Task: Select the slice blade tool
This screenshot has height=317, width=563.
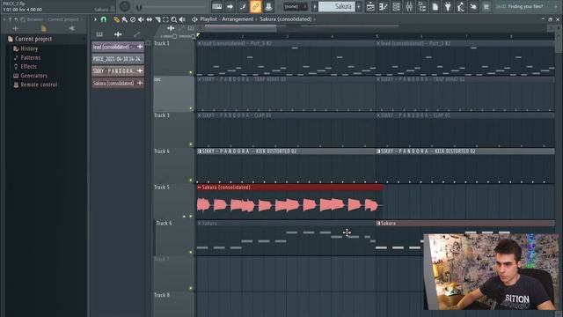Action: tap(157, 19)
